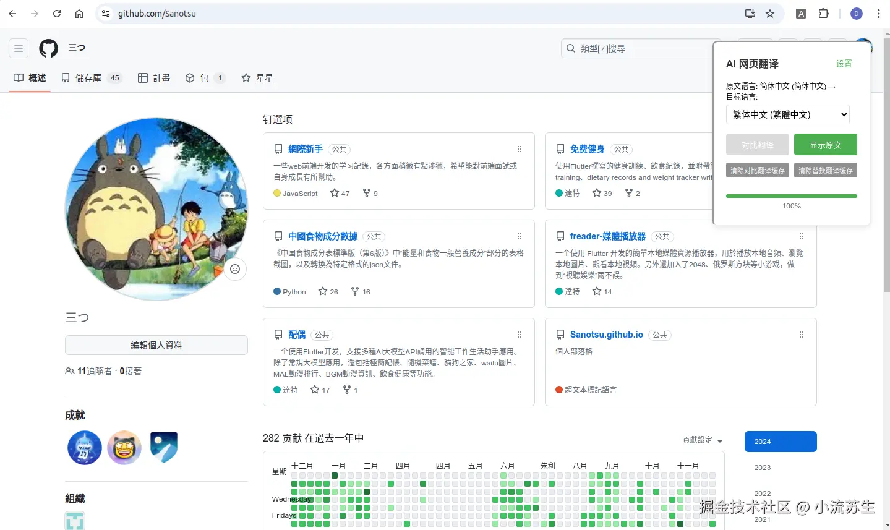Open the GitHub navigation hamburger menu
890x530 pixels.
[x=18, y=48]
